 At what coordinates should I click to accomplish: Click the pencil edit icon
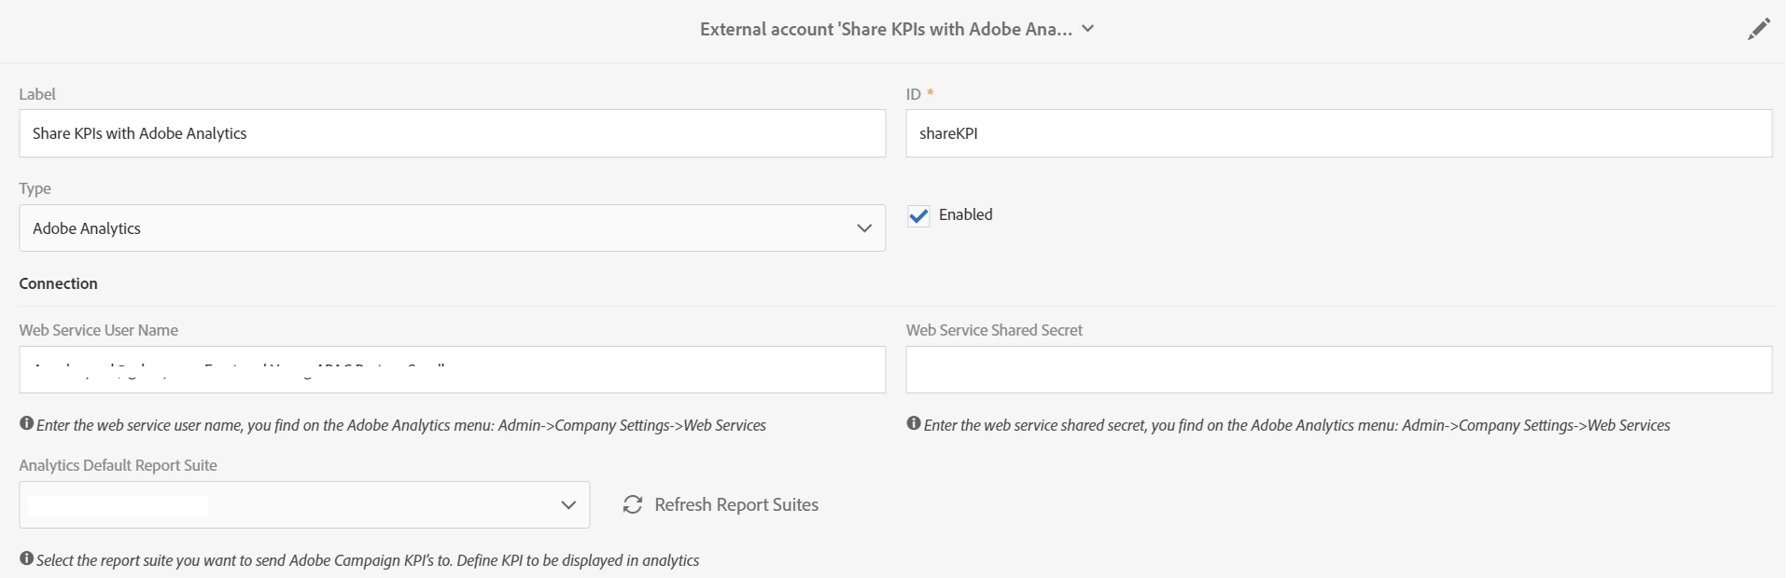(x=1758, y=30)
